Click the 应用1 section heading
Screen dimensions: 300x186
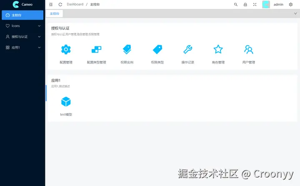pyautogui.click(x=56, y=81)
